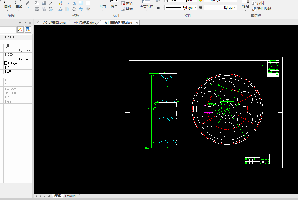Open the red ByLayer line color dropdown
Screen dimensions: 298x200
(x=235, y=8)
